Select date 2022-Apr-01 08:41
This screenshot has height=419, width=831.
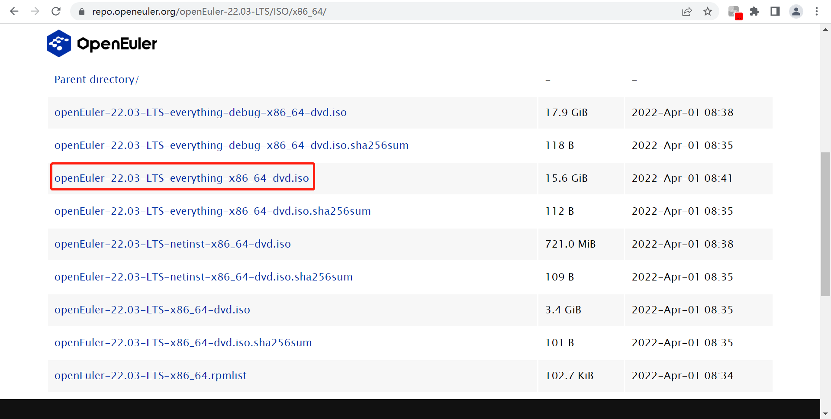click(683, 178)
